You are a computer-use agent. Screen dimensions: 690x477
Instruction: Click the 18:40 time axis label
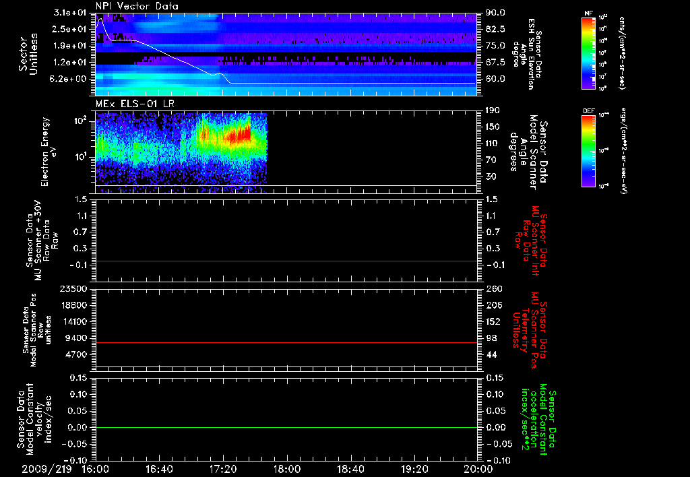coord(350,469)
